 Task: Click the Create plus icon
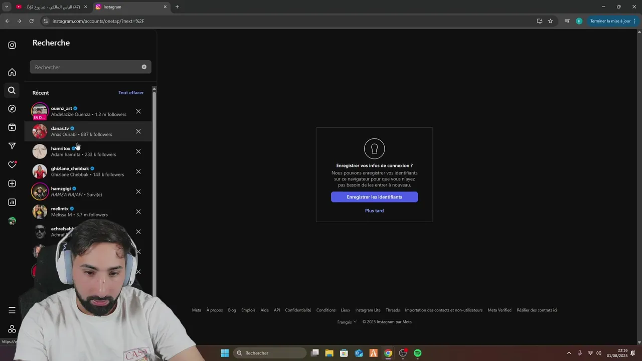click(12, 184)
